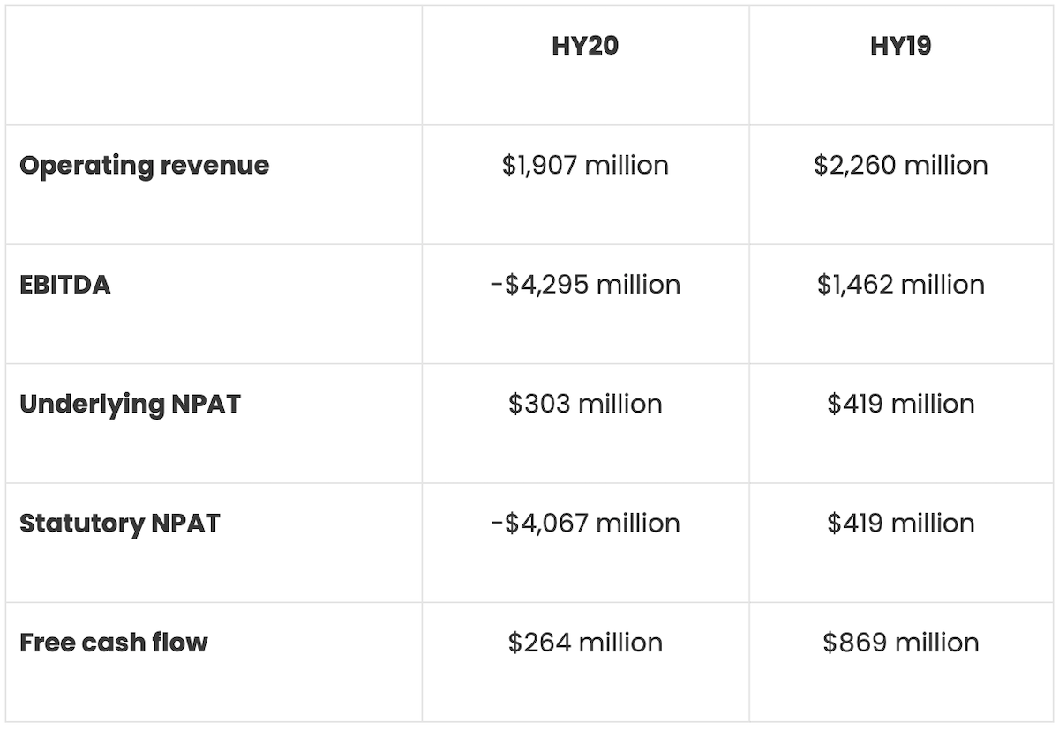Click the minus sign before $4,295 million

(497, 286)
